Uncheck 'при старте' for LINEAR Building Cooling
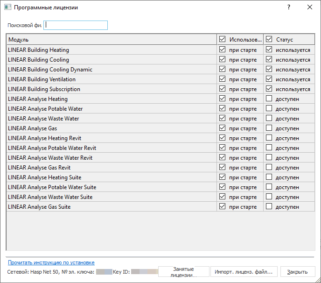This screenshot has height=283, width=321. pos(223,59)
